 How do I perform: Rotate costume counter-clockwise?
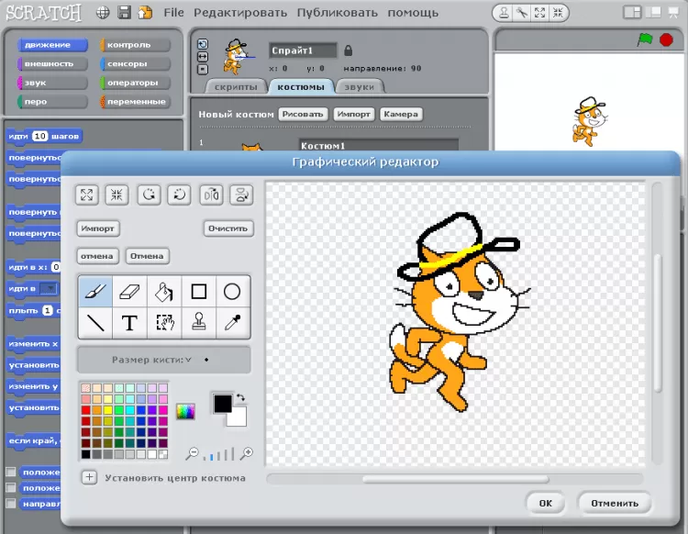pyautogui.click(x=149, y=195)
